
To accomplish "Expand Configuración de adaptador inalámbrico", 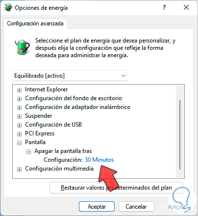I will click(19, 108).
